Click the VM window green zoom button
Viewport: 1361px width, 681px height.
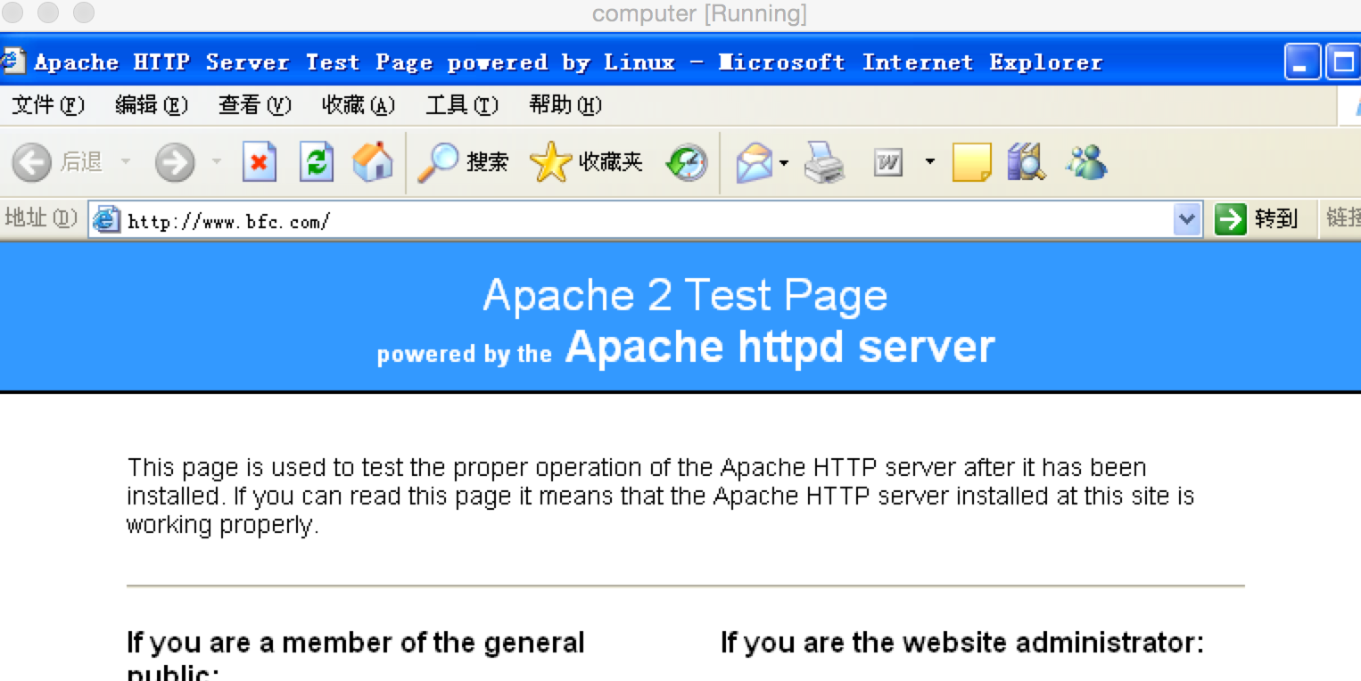click(x=83, y=13)
